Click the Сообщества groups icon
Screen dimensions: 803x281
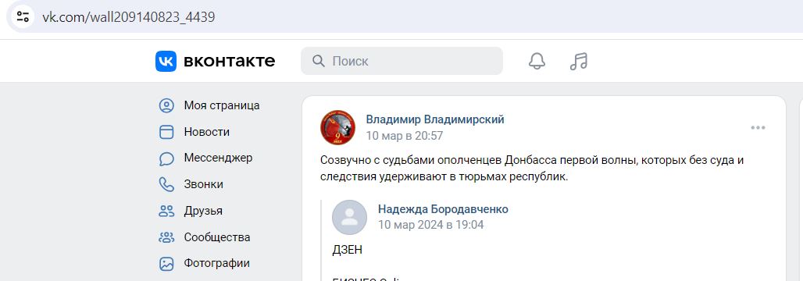tap(166, 237)
